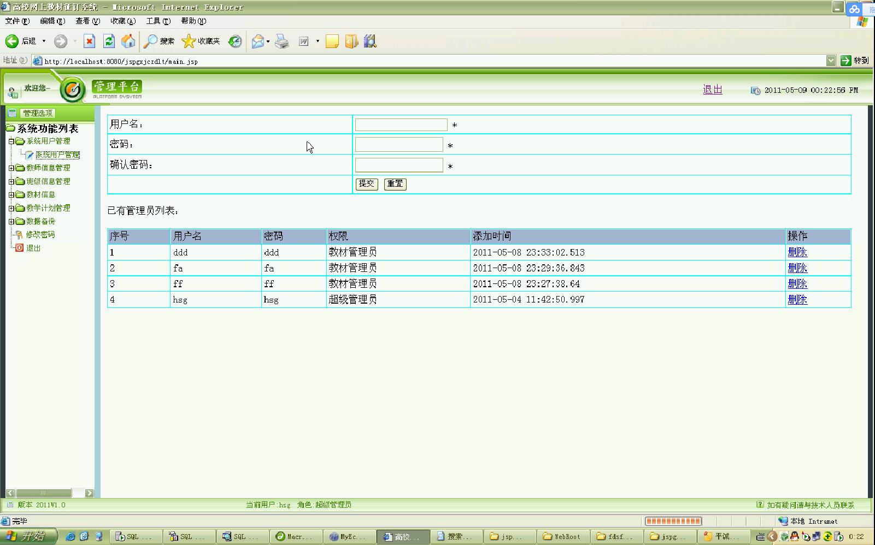
Task: Click the 开始 Start button
Action: click(x=28, y=536)
